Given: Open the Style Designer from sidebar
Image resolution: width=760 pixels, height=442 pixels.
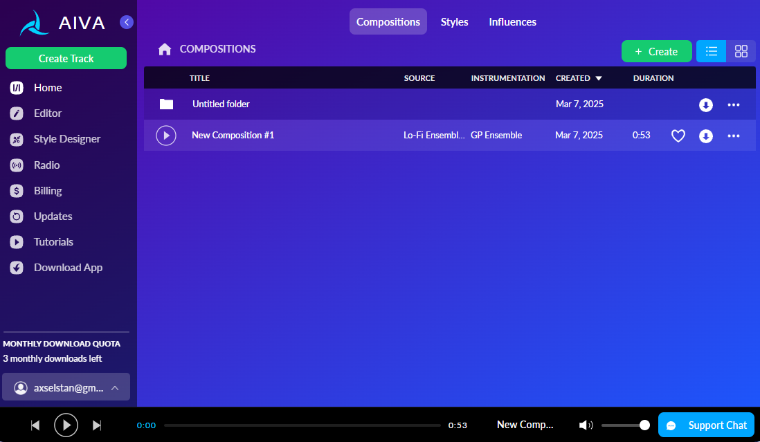Looking at the screenshot, I should 66,139.
